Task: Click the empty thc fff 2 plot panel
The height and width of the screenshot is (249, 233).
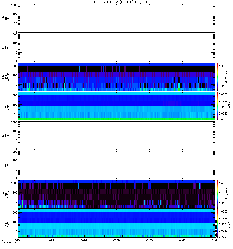Action: (x=117, y=165)
